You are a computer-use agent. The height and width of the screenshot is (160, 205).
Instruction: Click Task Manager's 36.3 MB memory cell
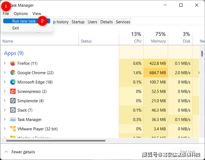156,119
